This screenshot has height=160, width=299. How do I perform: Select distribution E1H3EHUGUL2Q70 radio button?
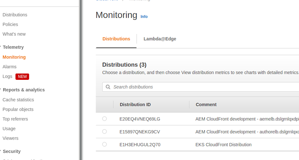coord(104,144)
